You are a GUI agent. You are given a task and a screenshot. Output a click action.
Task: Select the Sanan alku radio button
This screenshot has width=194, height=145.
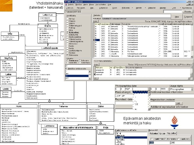(67, 63)
